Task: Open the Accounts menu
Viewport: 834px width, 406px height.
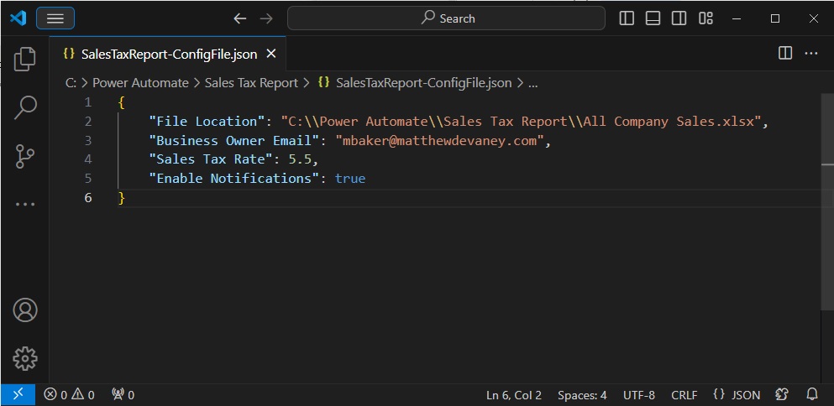Action: pos(25,310)
